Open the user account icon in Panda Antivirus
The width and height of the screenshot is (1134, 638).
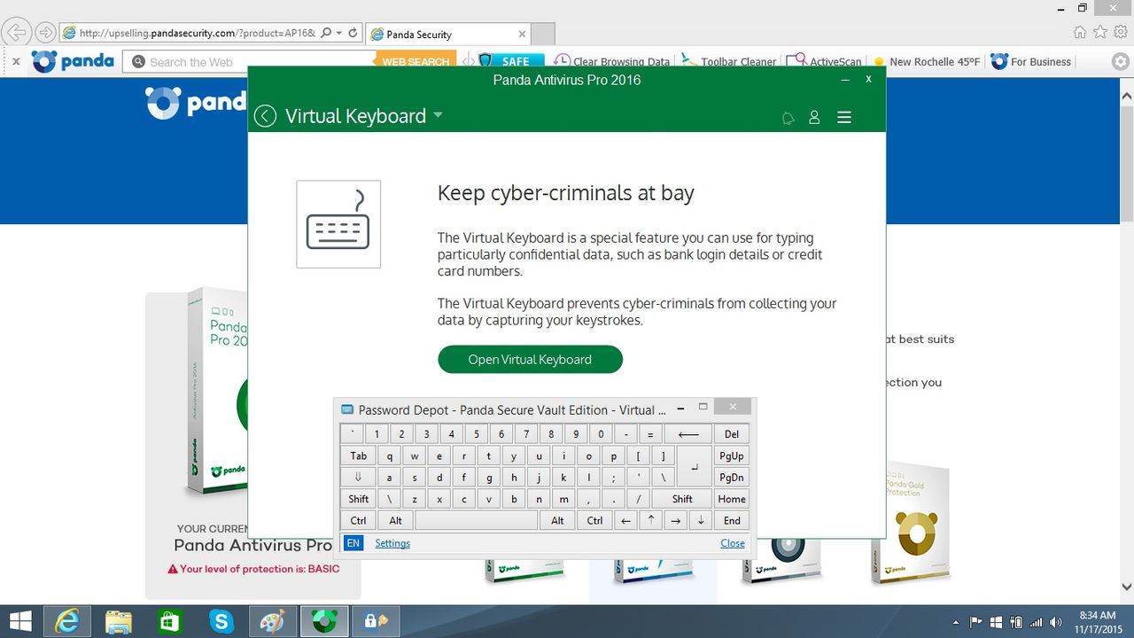click(x=814, y=117)
